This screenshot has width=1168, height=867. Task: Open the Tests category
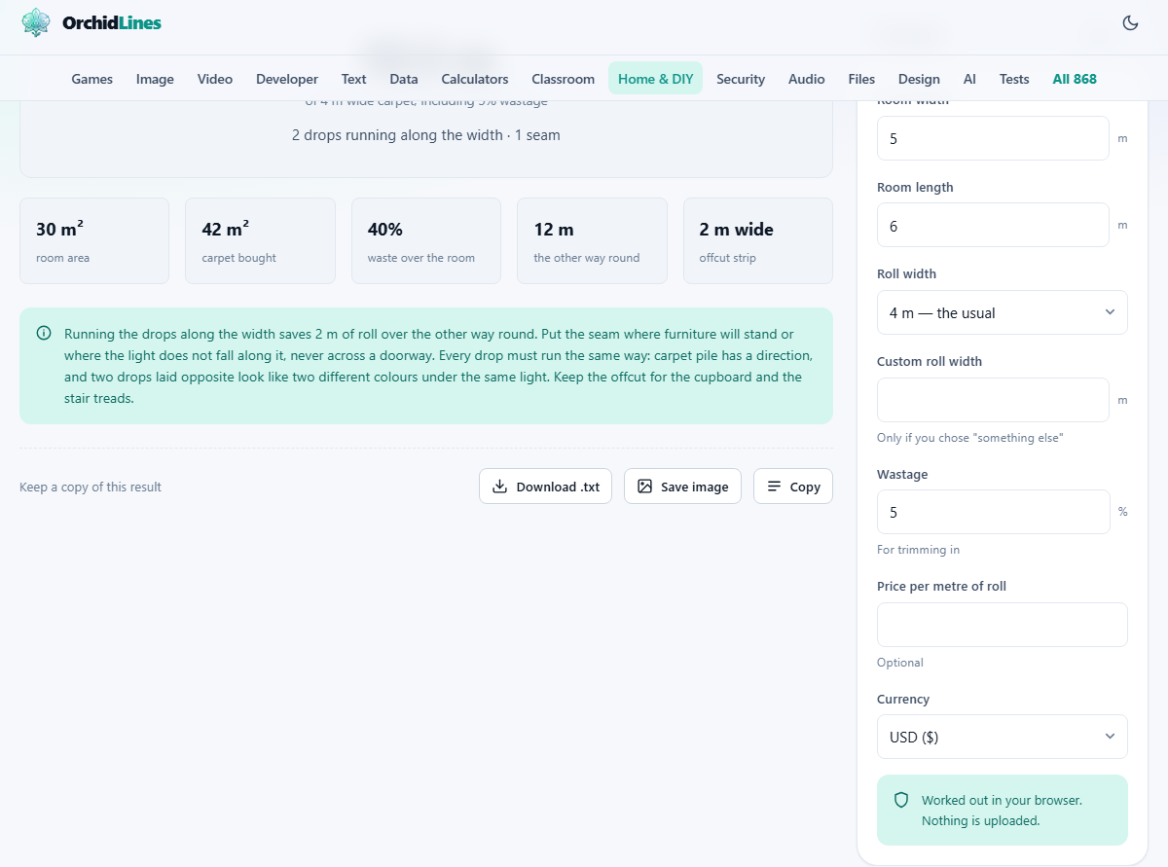point(1014,79)
